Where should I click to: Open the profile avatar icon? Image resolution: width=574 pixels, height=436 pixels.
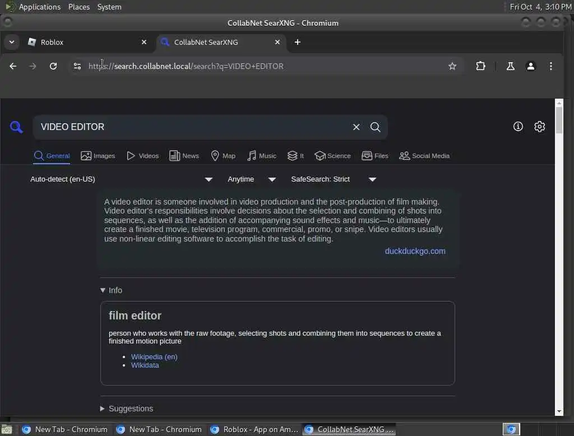click(530, 66)
